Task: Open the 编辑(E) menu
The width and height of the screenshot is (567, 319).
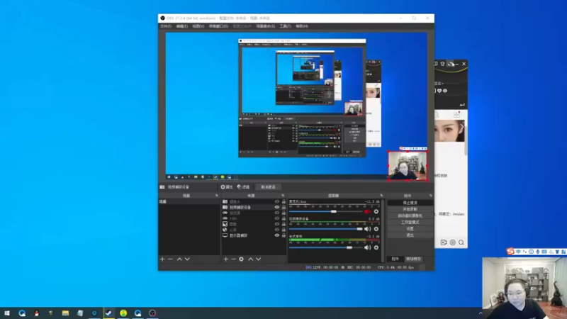Action: (182, 26)
